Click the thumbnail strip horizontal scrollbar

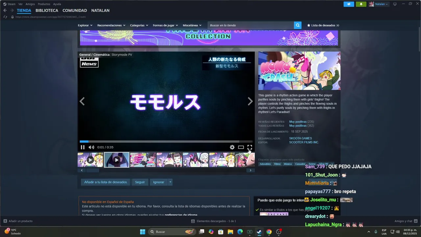point(166,170)
